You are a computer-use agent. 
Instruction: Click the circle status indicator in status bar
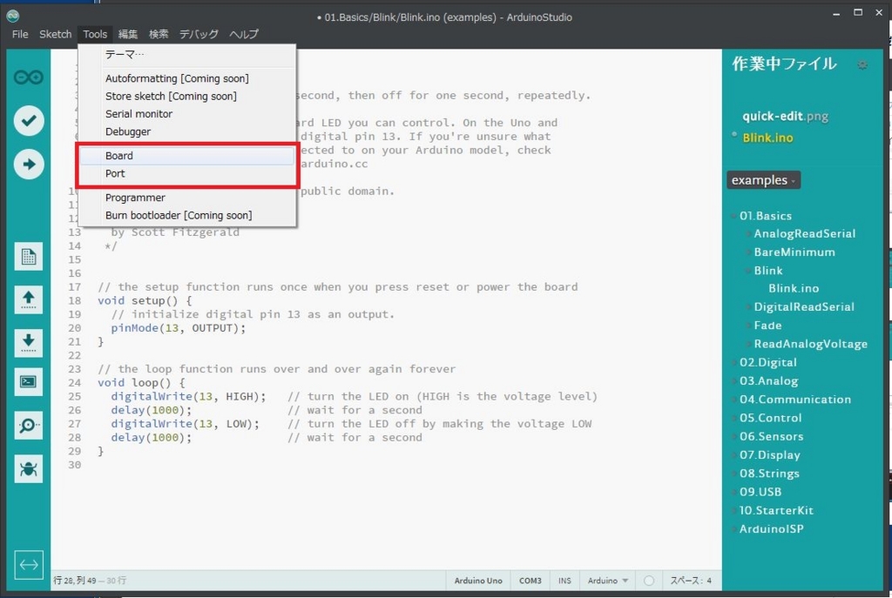tap(648, 581)
